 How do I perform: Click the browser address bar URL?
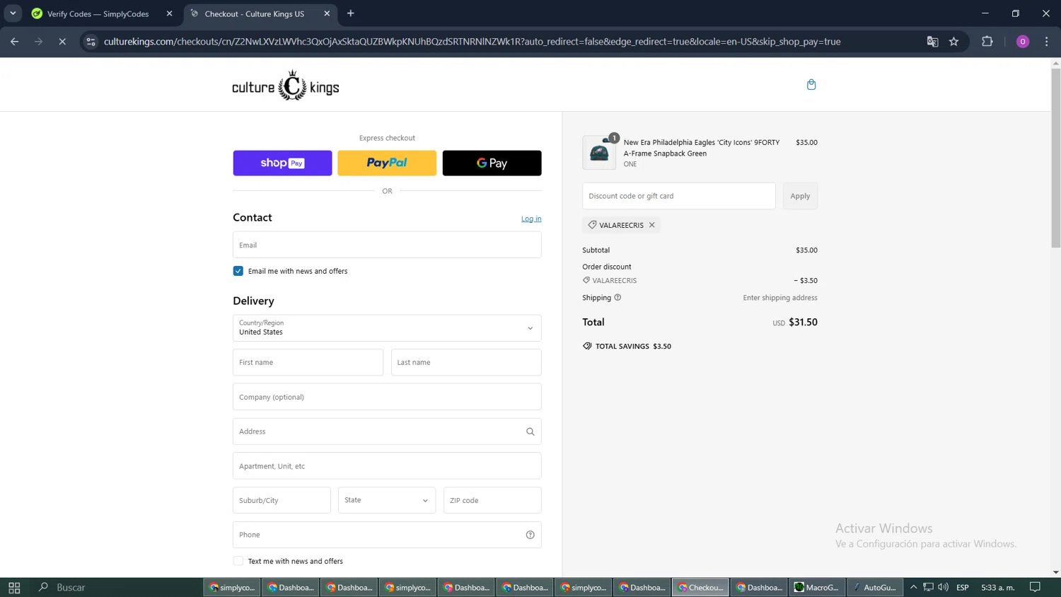(472, 42)
